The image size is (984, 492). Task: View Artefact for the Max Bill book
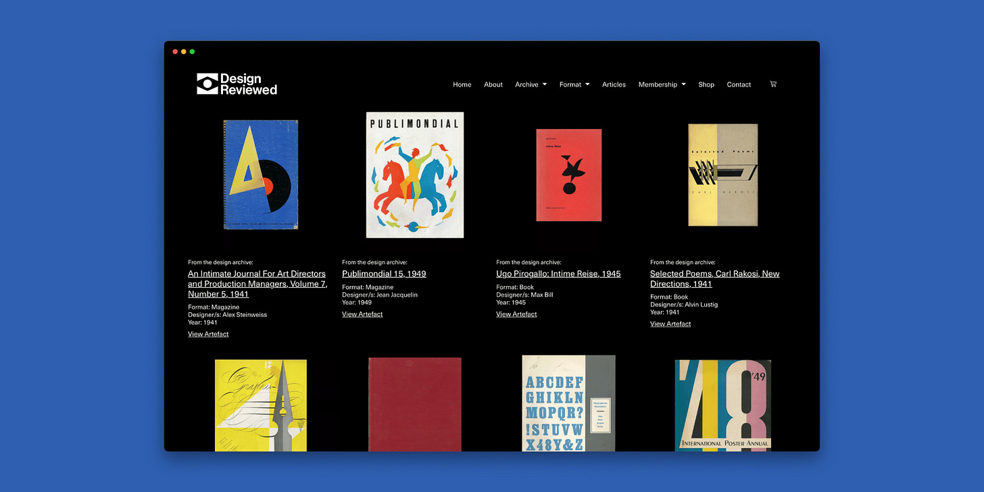(516, 314)
